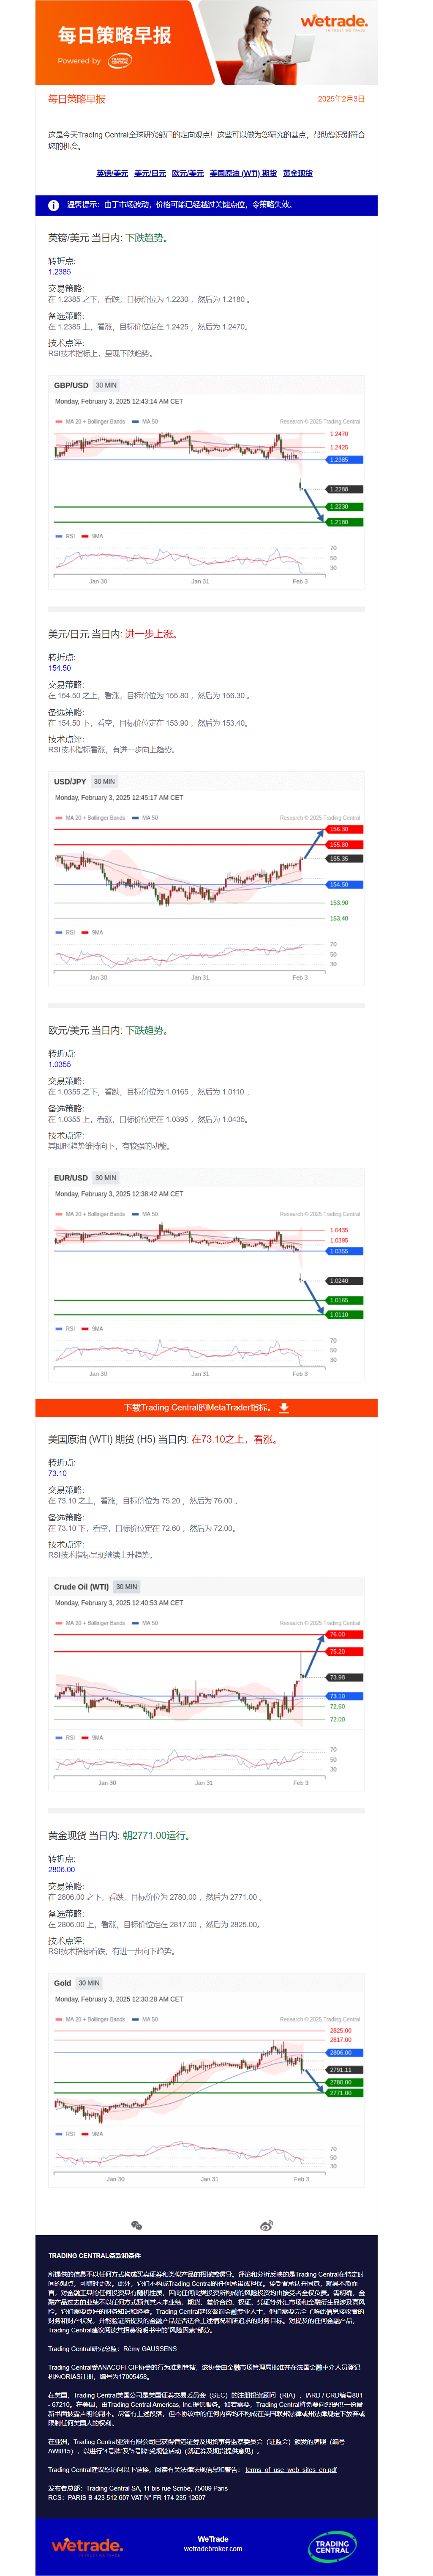Click the info icon in the blue notice bar
The height and width of the screenshot is (2576, 433).
(54, 205)
